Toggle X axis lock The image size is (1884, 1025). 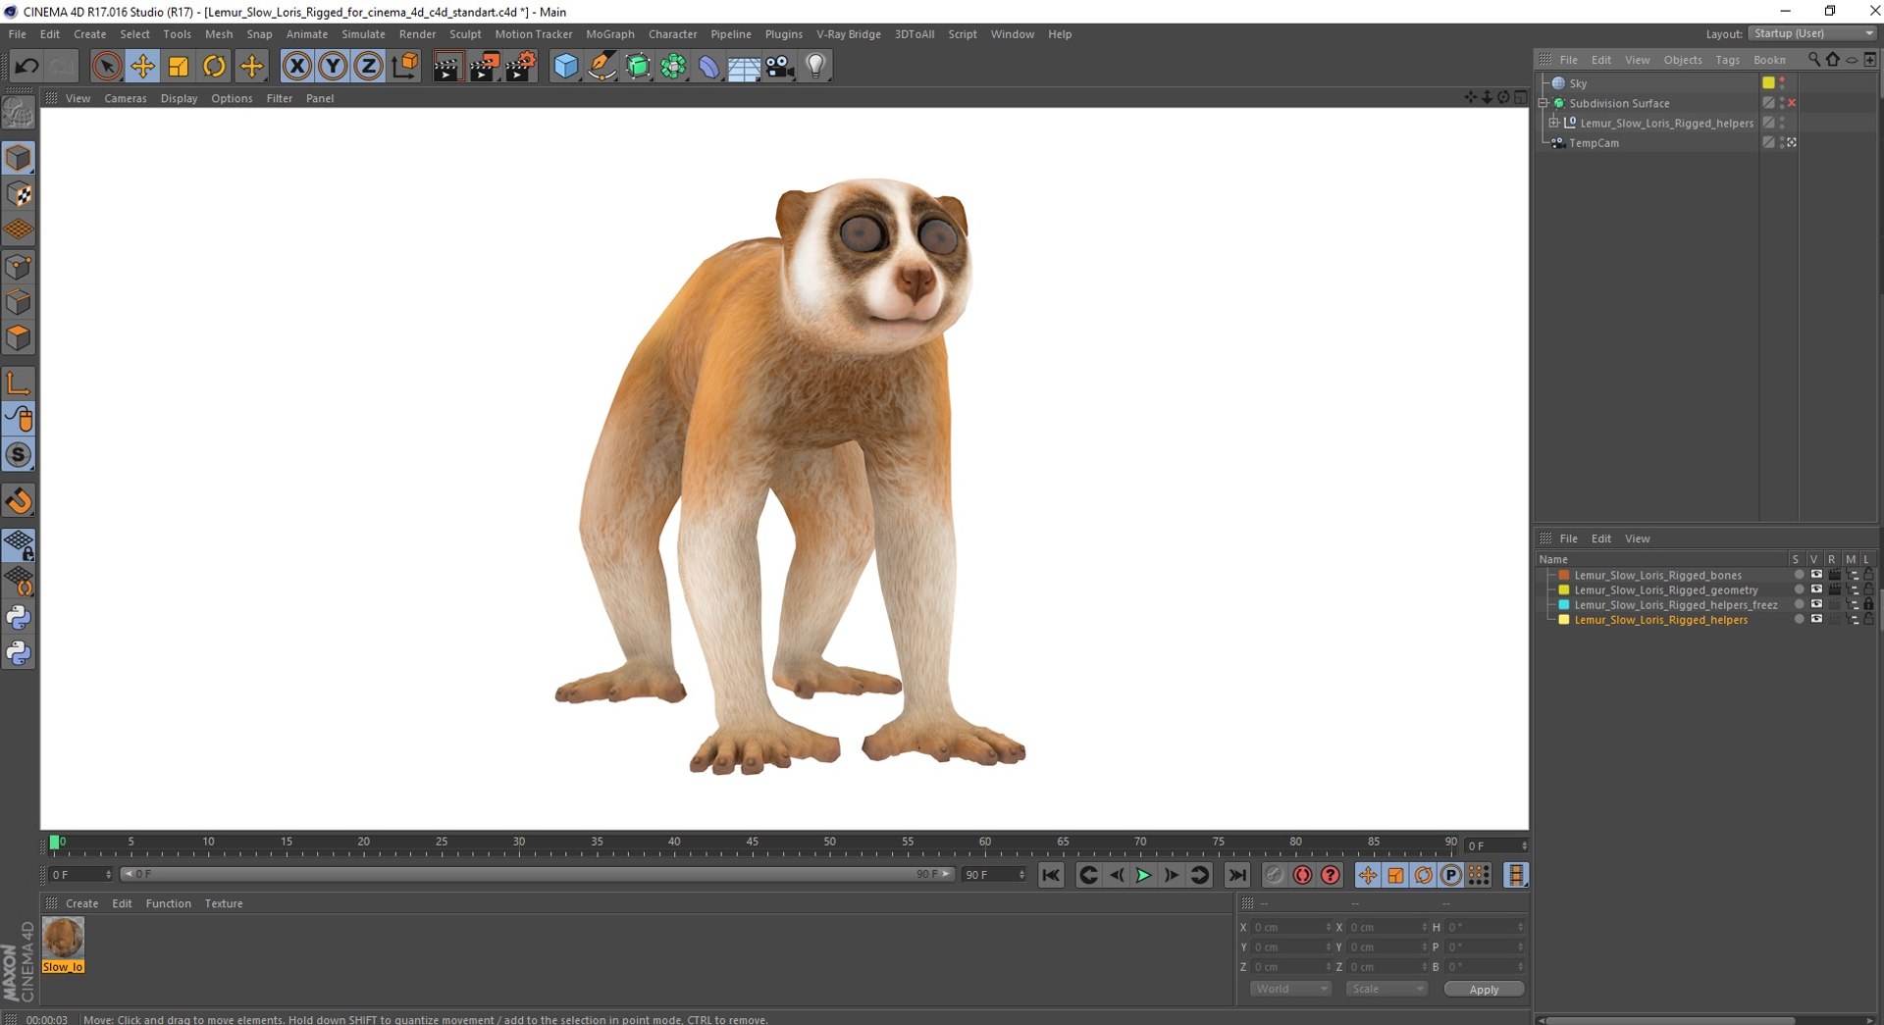tap(296, 67)
